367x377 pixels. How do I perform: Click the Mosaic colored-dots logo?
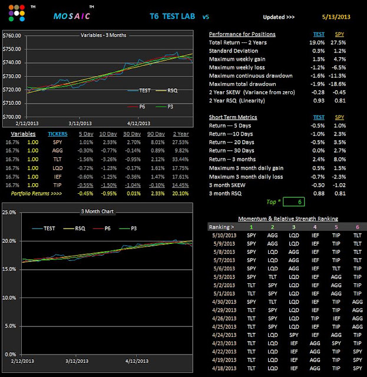pos(16,13)
